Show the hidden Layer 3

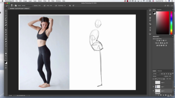coord(153,82)
